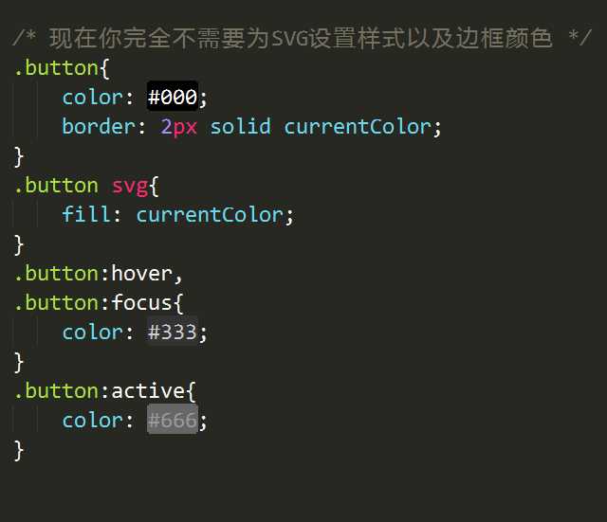
Task: Click the svg selector text
Action: 130,187
